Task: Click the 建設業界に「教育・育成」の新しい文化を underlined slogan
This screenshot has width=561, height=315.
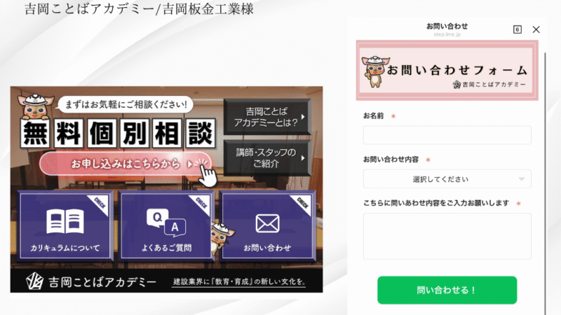Action: 239,282
